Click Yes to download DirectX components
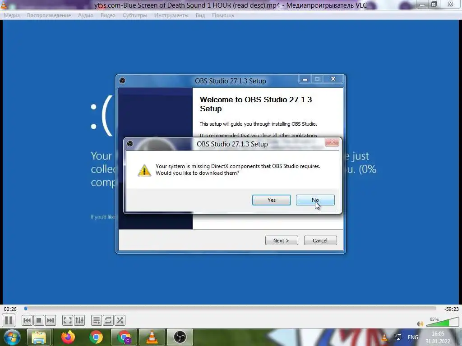Image resolution: width=462 pixels, height=346 pixels. (x=271, y=200)
